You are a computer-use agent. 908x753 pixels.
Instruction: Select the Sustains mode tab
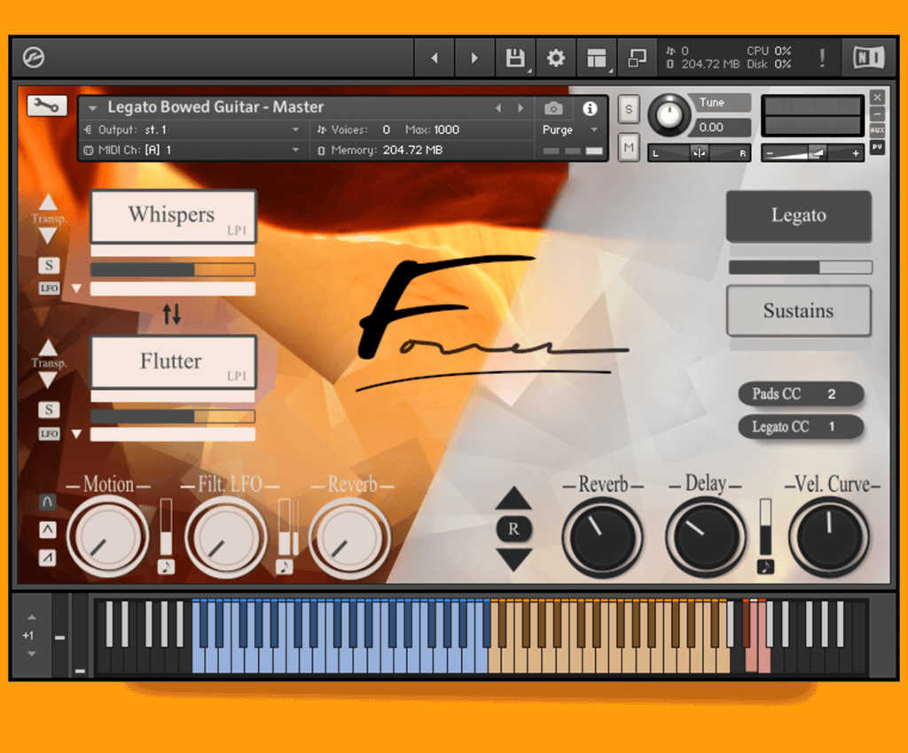pyautogui.click(x=798, y=311)
